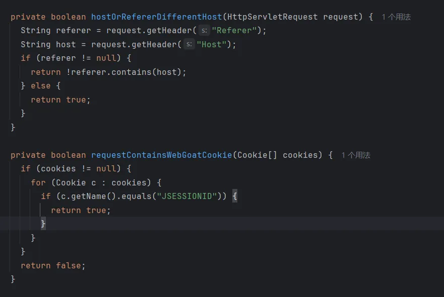Click the highlighted opening brace after JSESSIONID check
The width and height of the screenshot is (444, 297).
235,196
